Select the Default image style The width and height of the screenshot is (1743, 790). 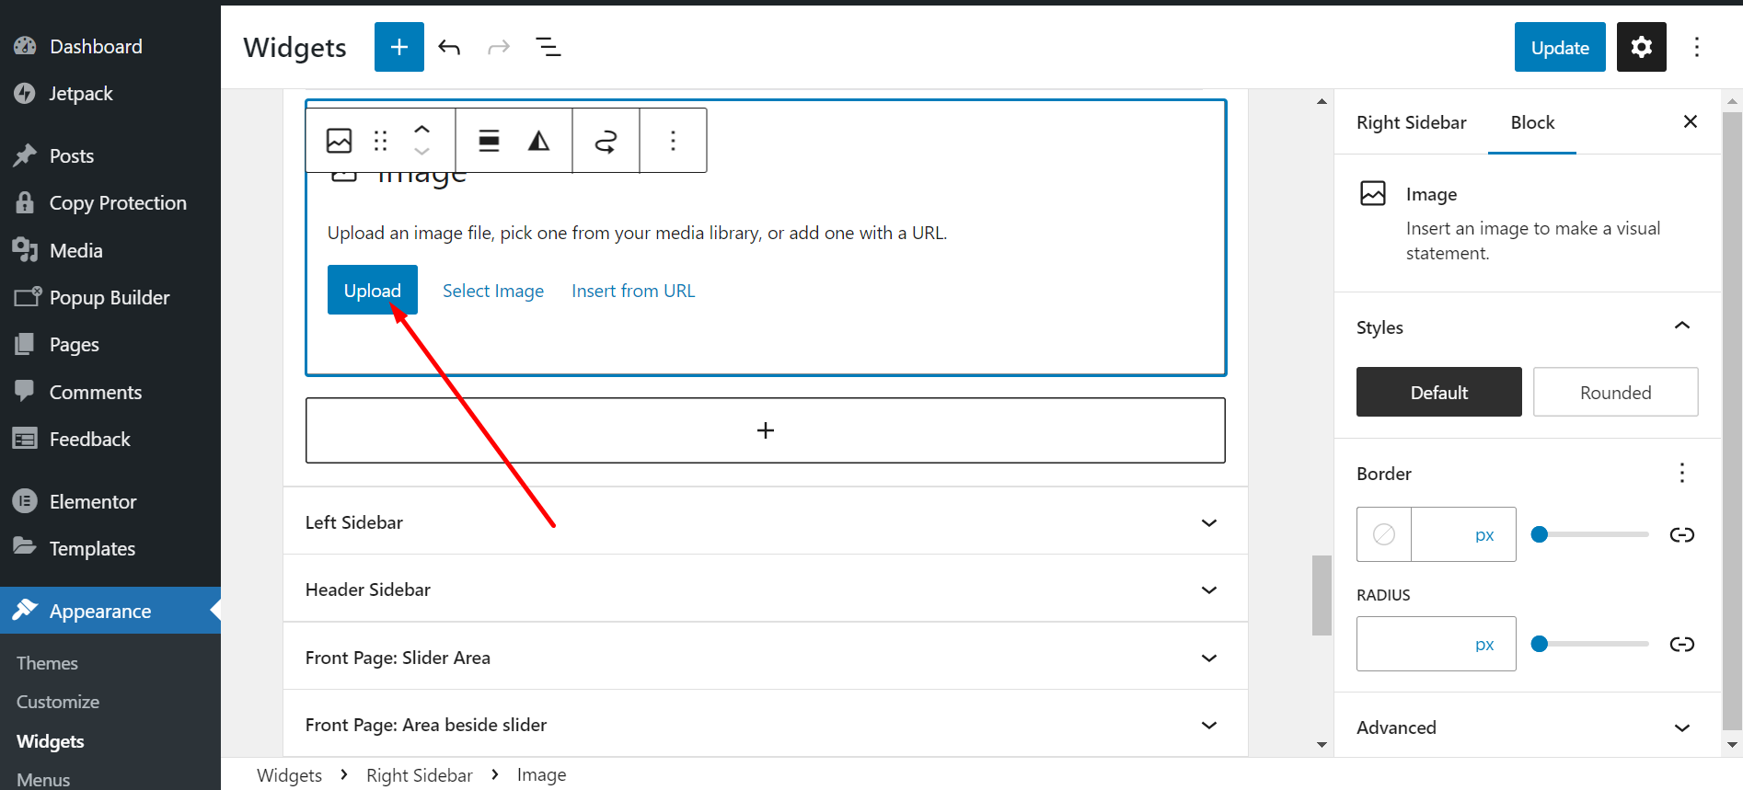click(1438, 393)
